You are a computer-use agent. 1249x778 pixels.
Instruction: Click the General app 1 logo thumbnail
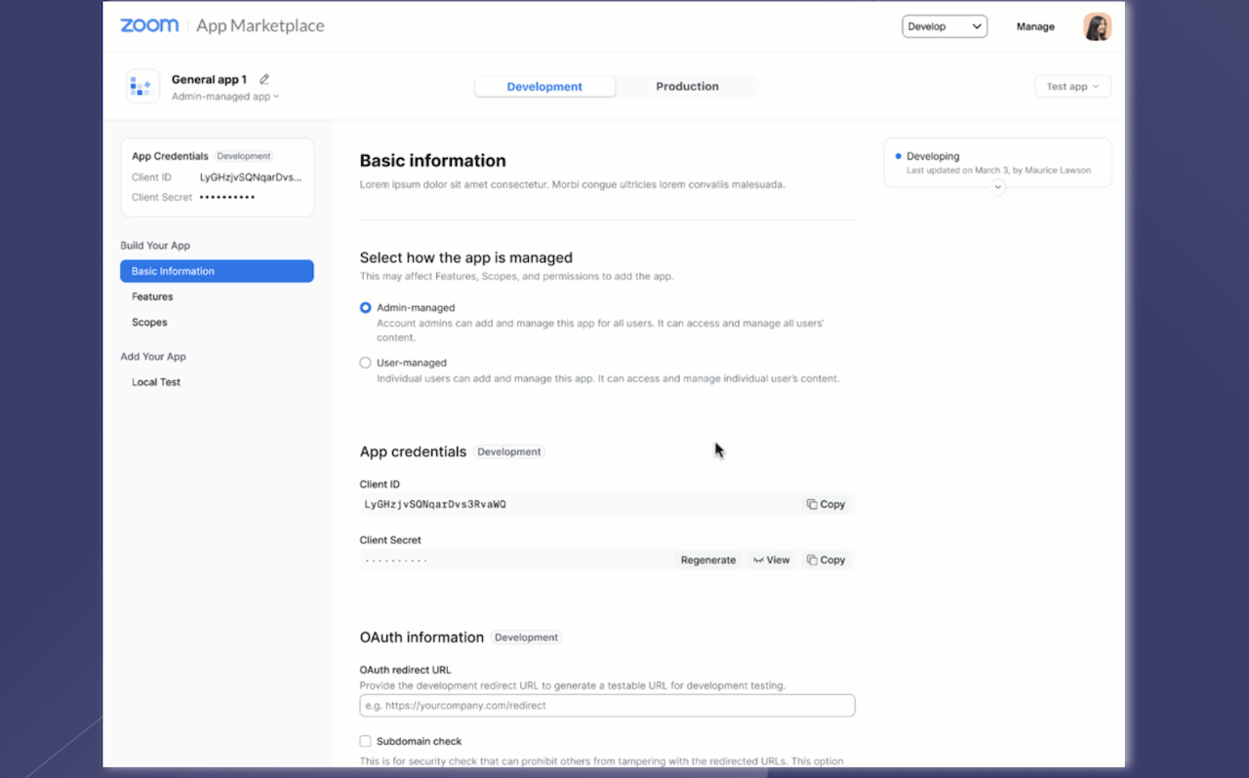(x=142, y=86)
